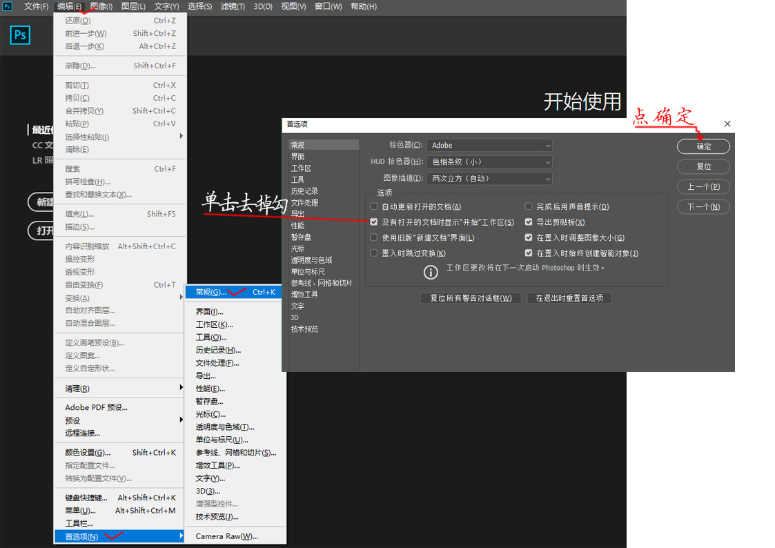Open the 3D(D) menu

(x=263, y=6)
